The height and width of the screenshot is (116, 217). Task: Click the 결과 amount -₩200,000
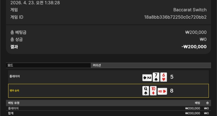pos(194,47)
